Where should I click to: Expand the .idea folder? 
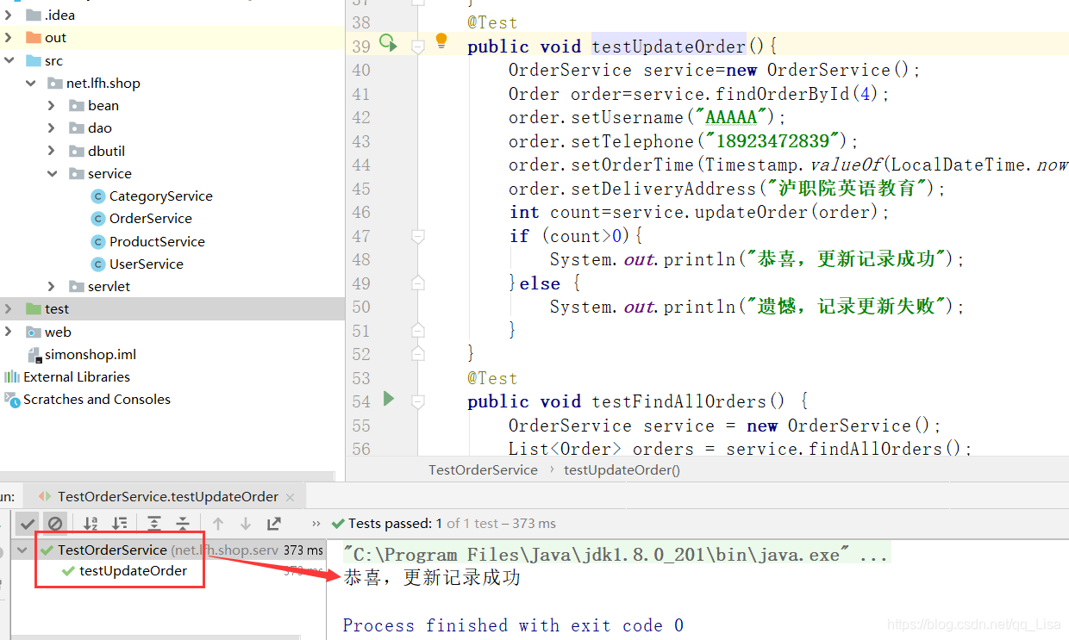click(9, 15)
